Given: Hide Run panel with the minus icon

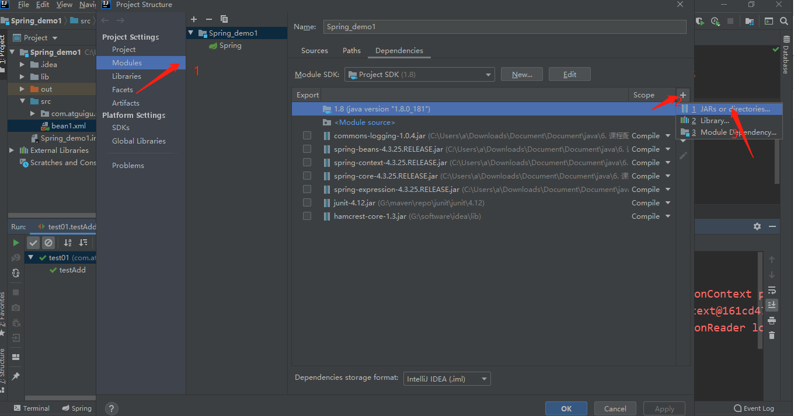Looking at the screenshot, I should (x=772, y=226).
